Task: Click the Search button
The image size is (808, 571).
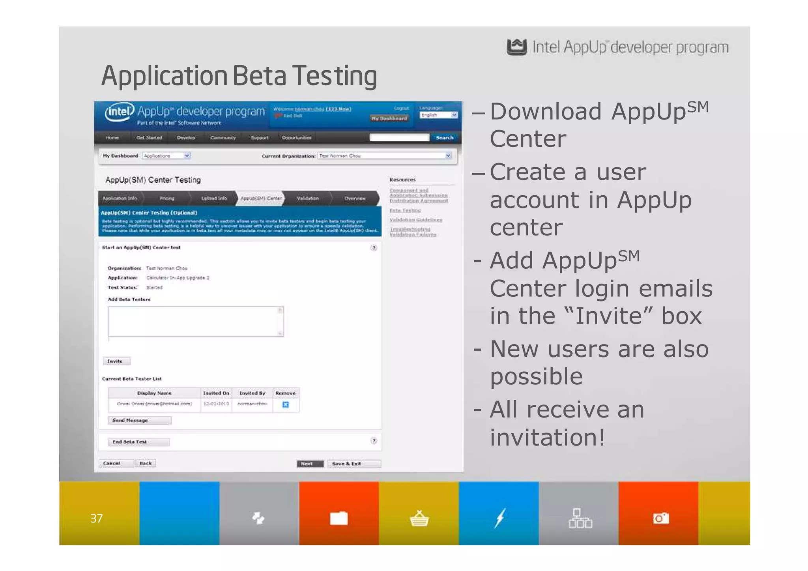Action: 445,138
